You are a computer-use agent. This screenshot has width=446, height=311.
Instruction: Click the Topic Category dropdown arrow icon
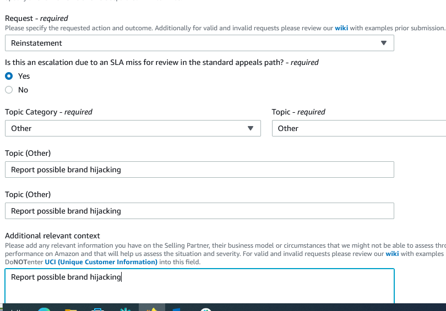(x=251, y=128)
